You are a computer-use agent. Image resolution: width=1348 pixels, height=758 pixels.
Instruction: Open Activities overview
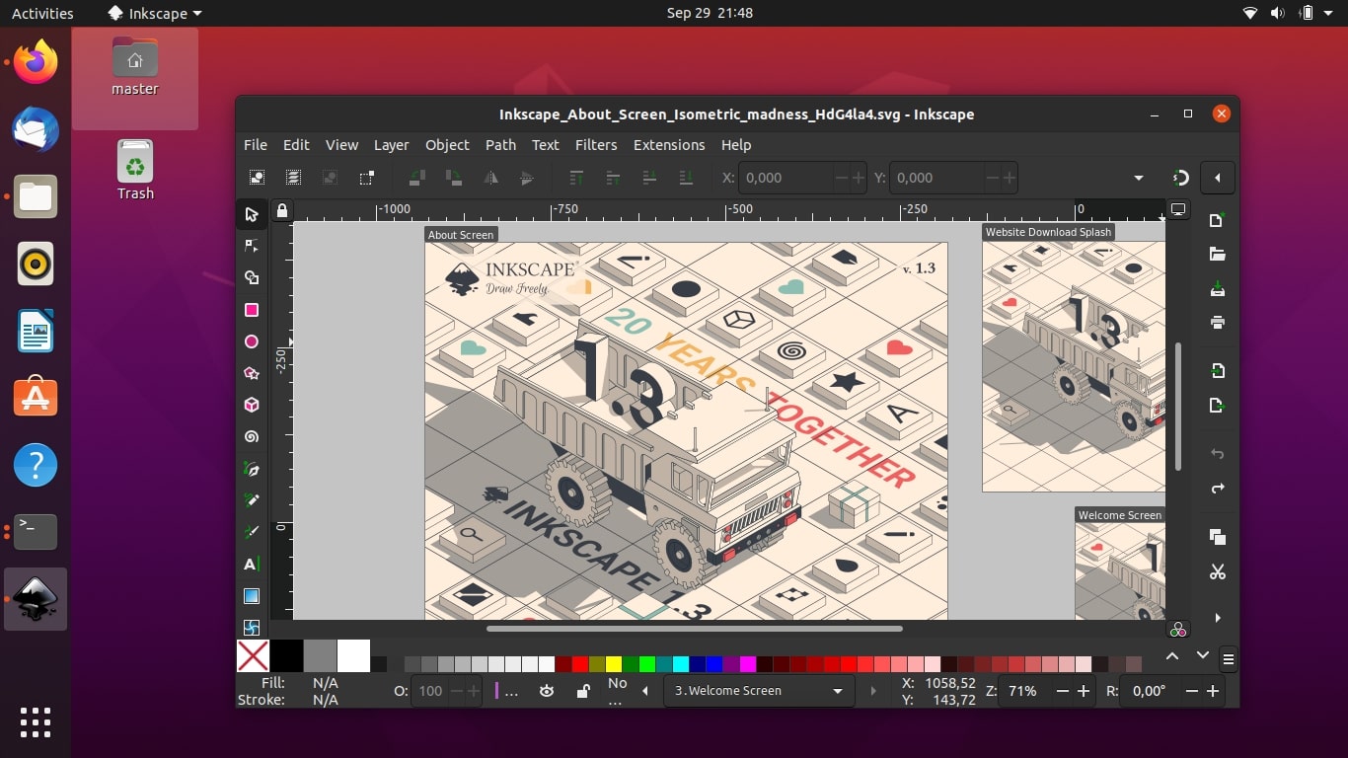click(42, 14)
